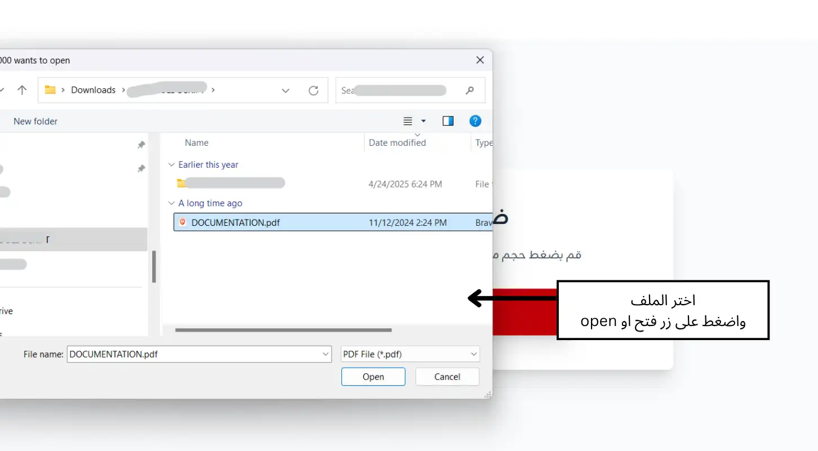The height and width of the screenshot is (451, 818).
Task: Click the change view list icon
Action: pos(408,121)
